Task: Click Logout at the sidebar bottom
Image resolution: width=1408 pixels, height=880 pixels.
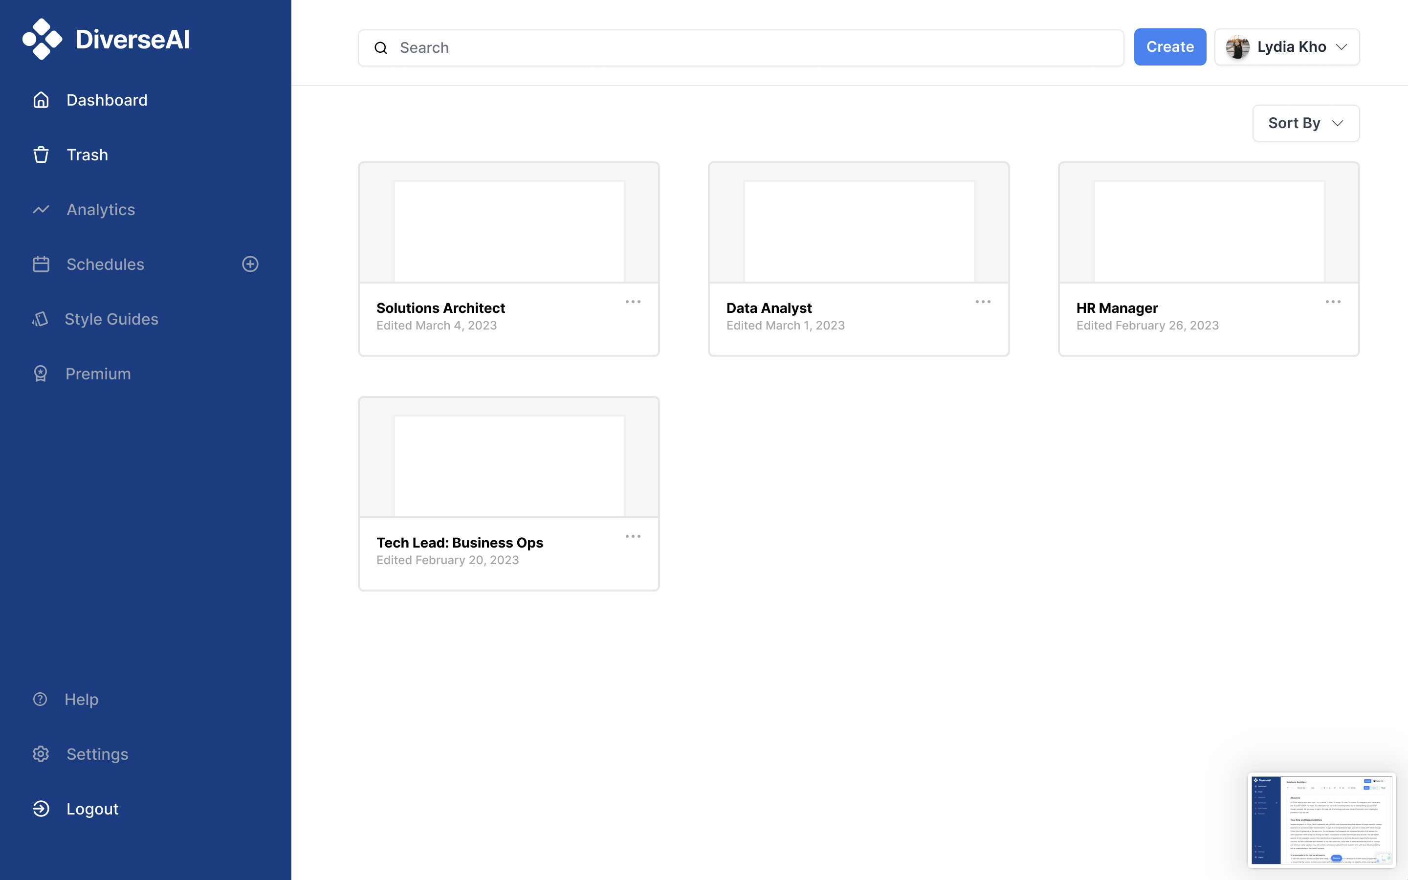Action: pyautogui.click(x=92, y=809)
